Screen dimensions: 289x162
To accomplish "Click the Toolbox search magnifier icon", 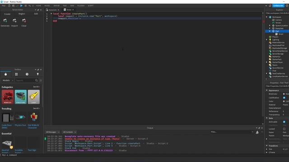I will pyautogui.click(x=36, y=81).
